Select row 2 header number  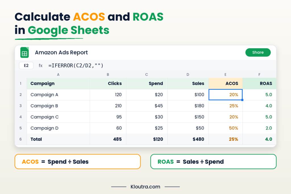20,95
